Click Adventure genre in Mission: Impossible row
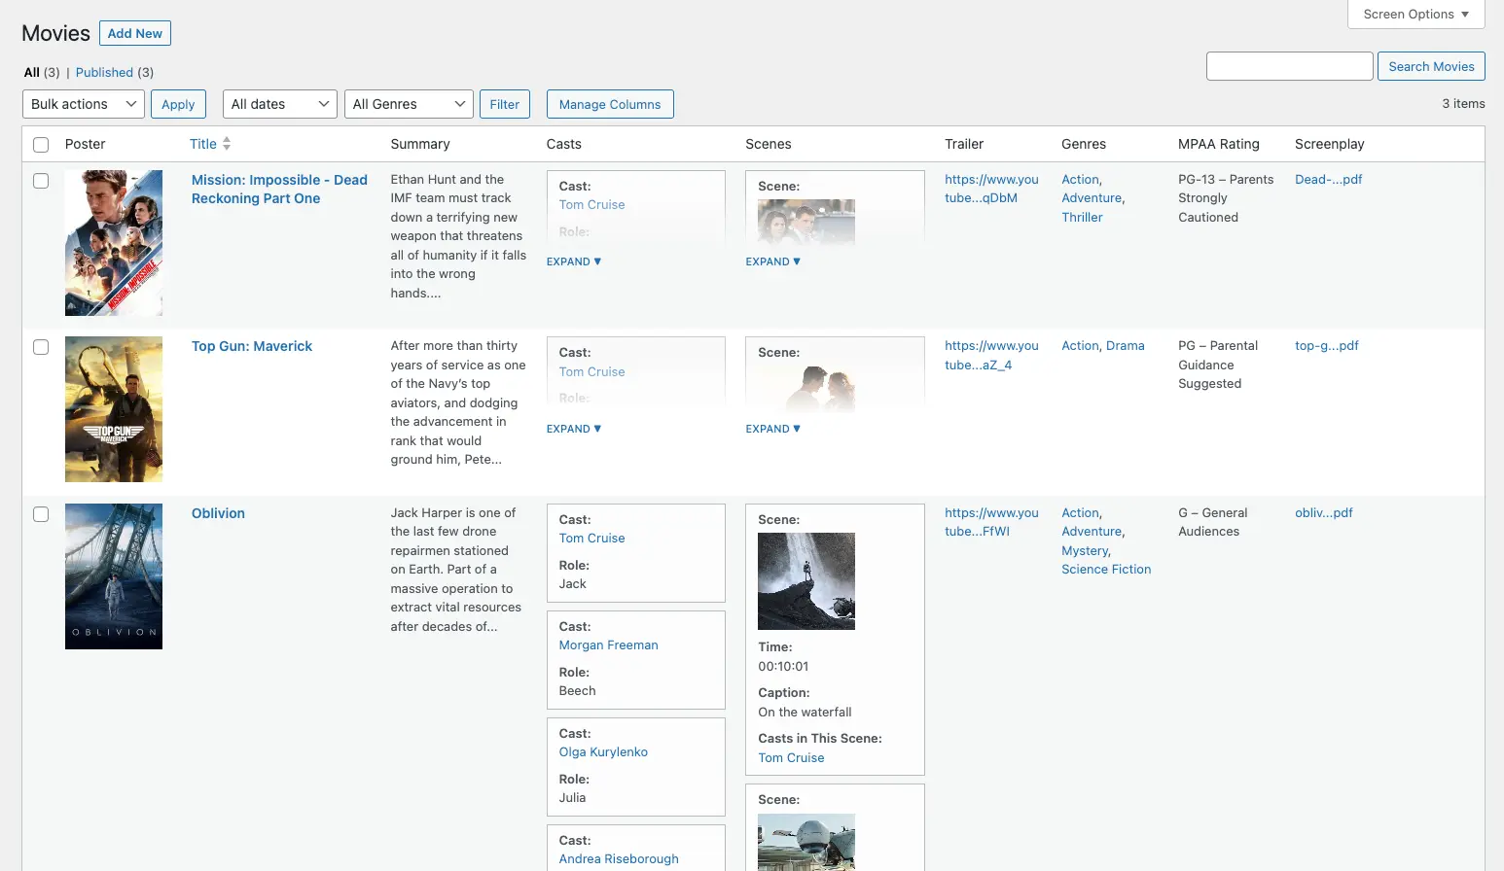The image size is (1504, 871). click(x=1092, y=198)
